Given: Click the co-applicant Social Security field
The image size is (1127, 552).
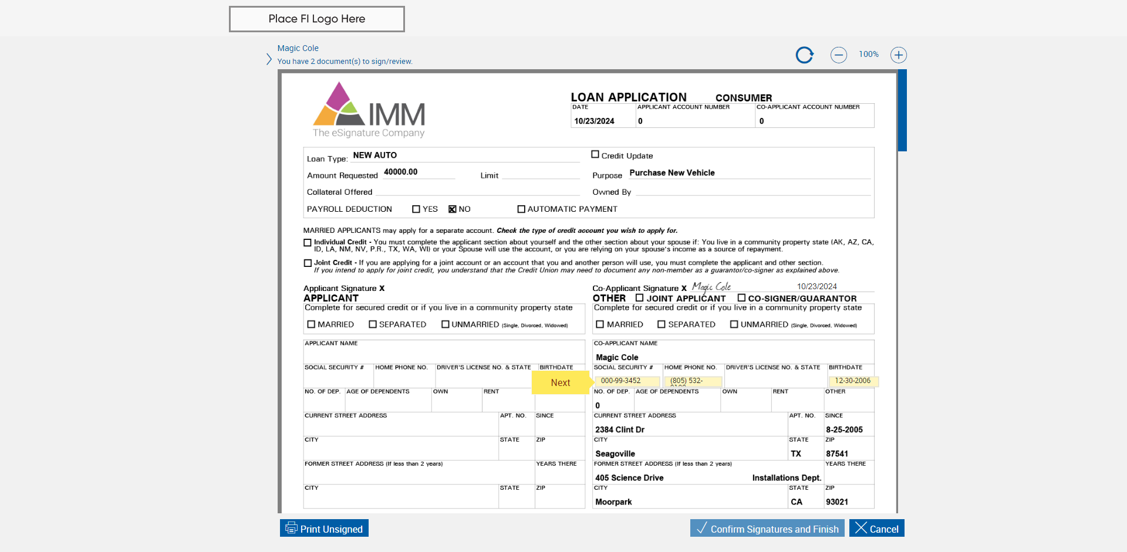Looking at the screenshot, I should pos(627,381).
